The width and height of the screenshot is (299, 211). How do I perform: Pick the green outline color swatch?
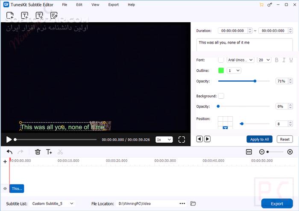tap(221, 70)
